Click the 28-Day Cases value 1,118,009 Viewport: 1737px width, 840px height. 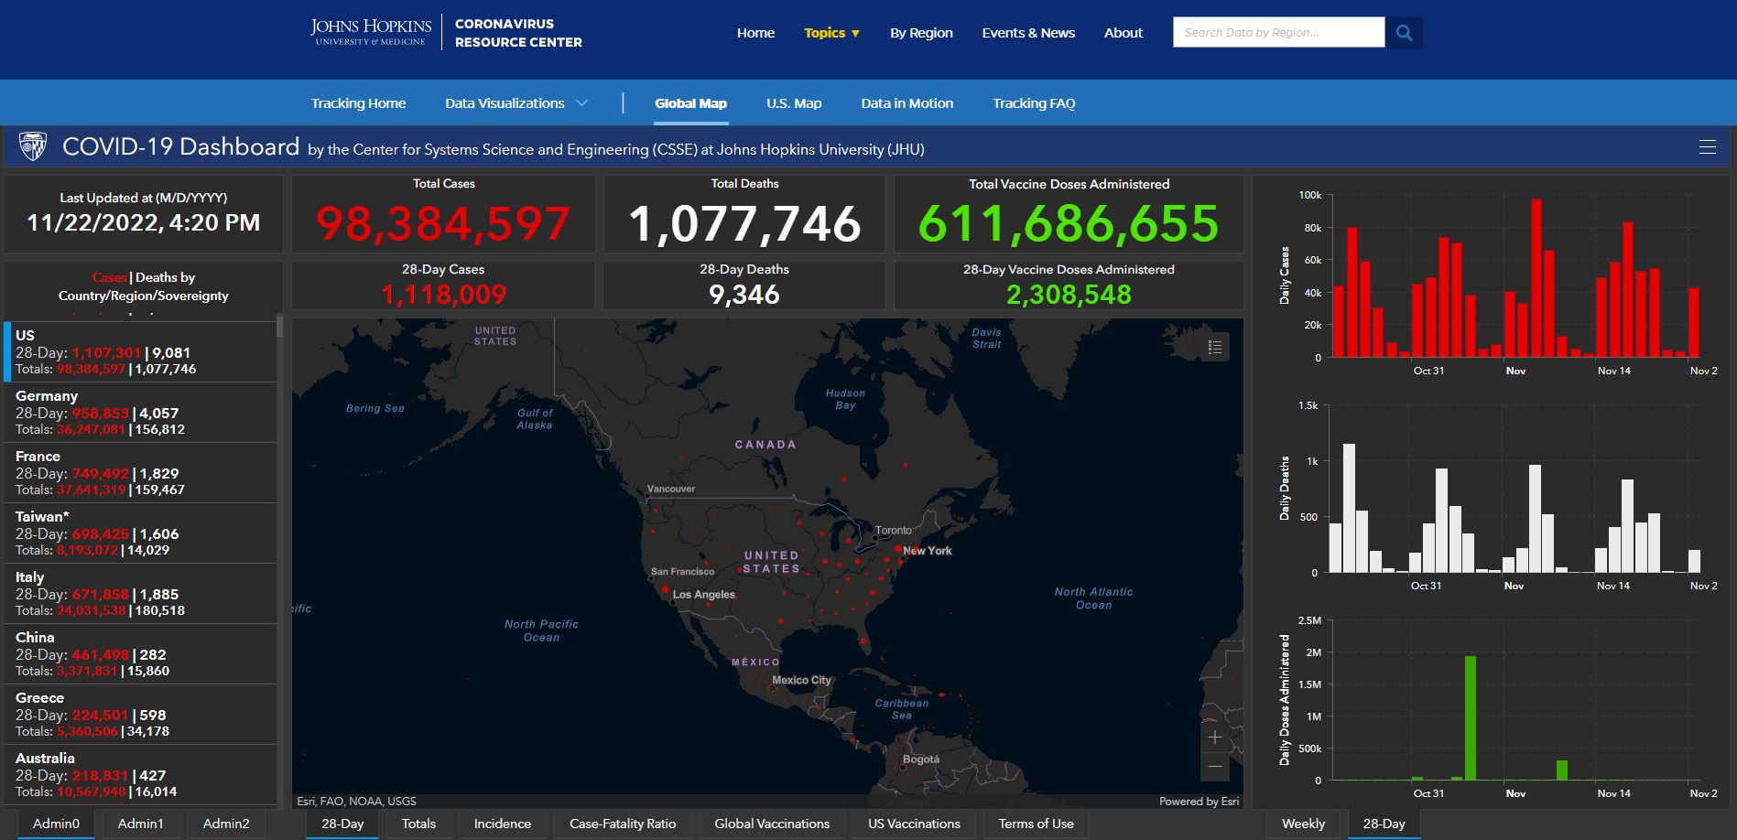coord(443,295)
